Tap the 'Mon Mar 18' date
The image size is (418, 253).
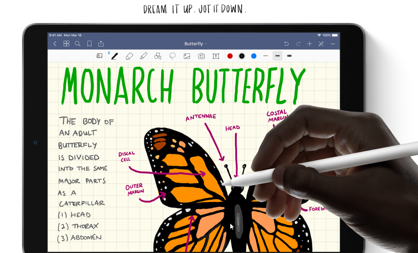coord(73,35)
